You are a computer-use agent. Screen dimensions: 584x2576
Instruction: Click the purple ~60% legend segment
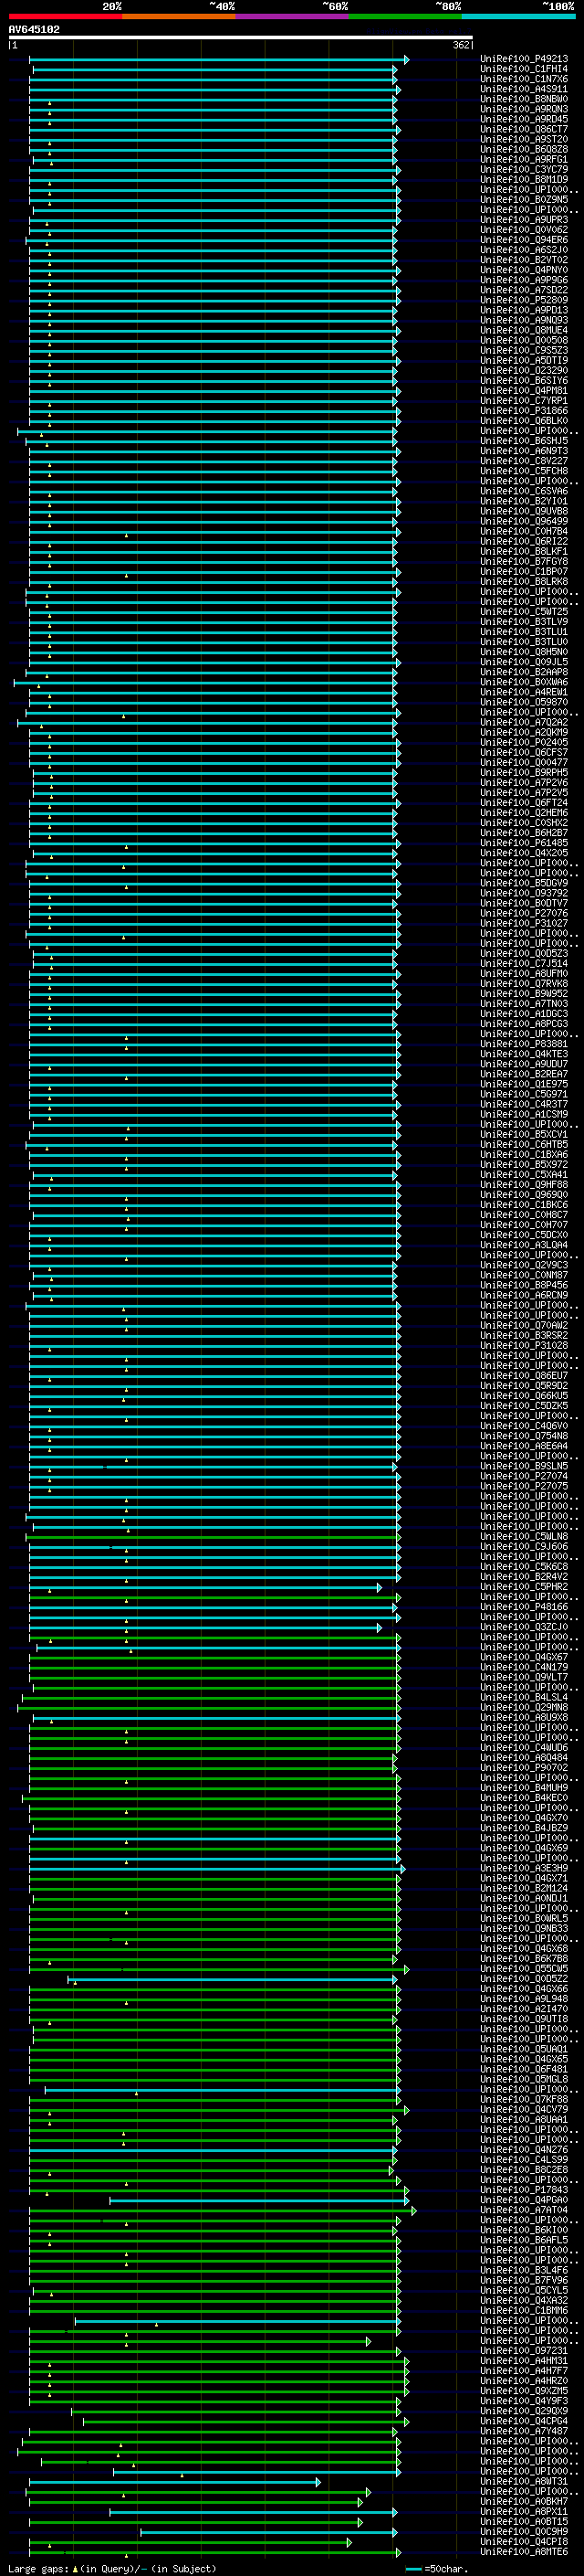coord(291,16)
